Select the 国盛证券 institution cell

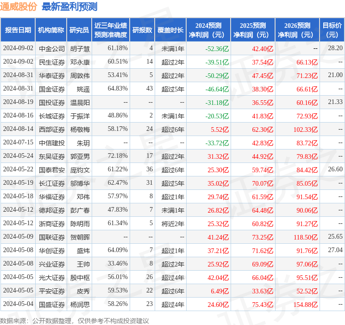click(x=52, y=304)
